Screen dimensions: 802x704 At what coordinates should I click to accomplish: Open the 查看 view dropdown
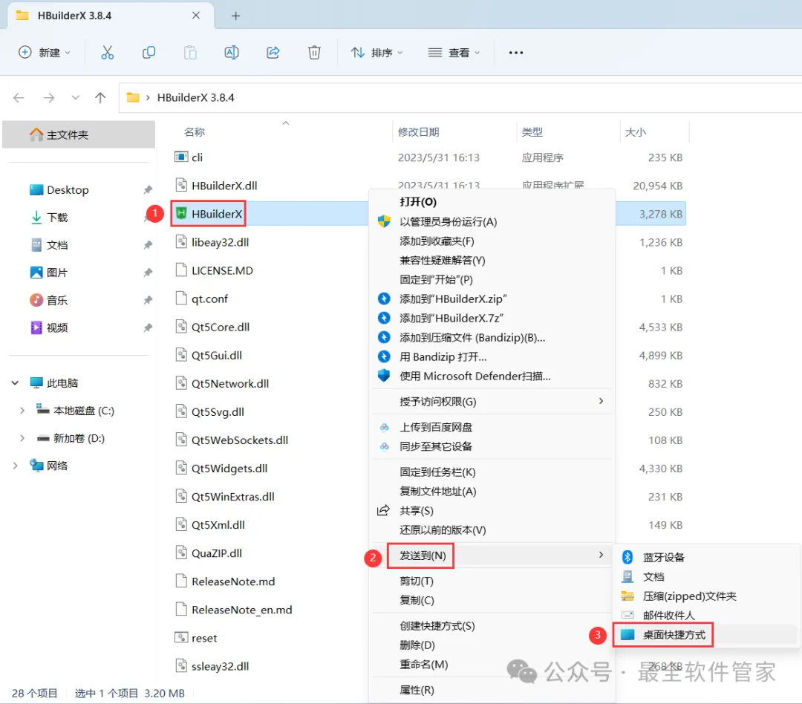[x=454, y=53]
